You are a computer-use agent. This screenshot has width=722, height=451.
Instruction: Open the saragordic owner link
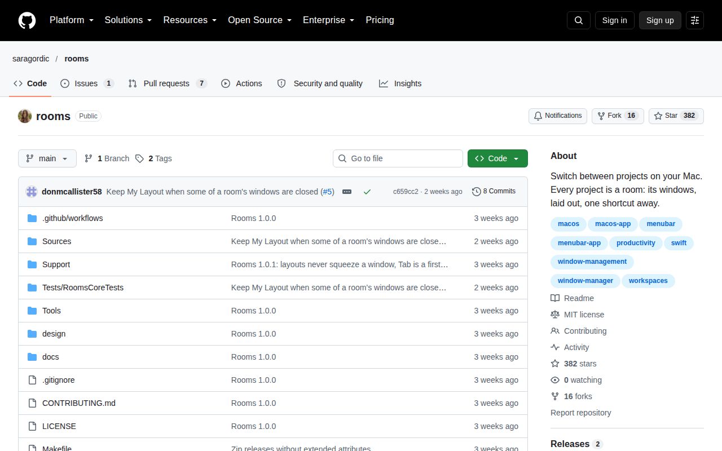coord(31,59)
